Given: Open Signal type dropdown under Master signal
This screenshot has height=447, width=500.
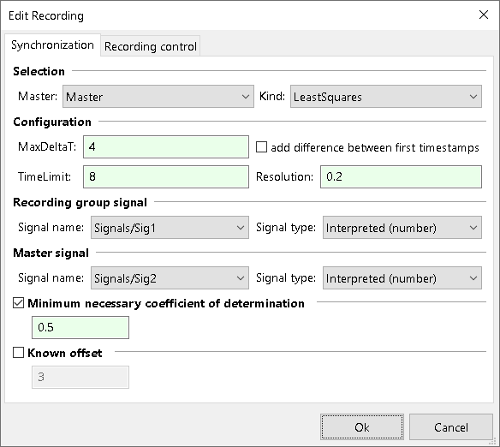Looking at the screenshot, I should point(402,278).
